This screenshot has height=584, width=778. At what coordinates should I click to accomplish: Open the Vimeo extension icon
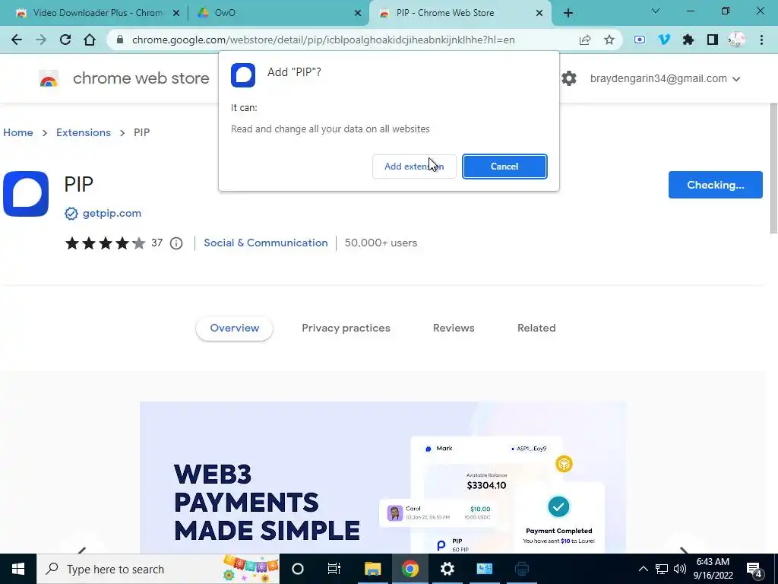664,40
